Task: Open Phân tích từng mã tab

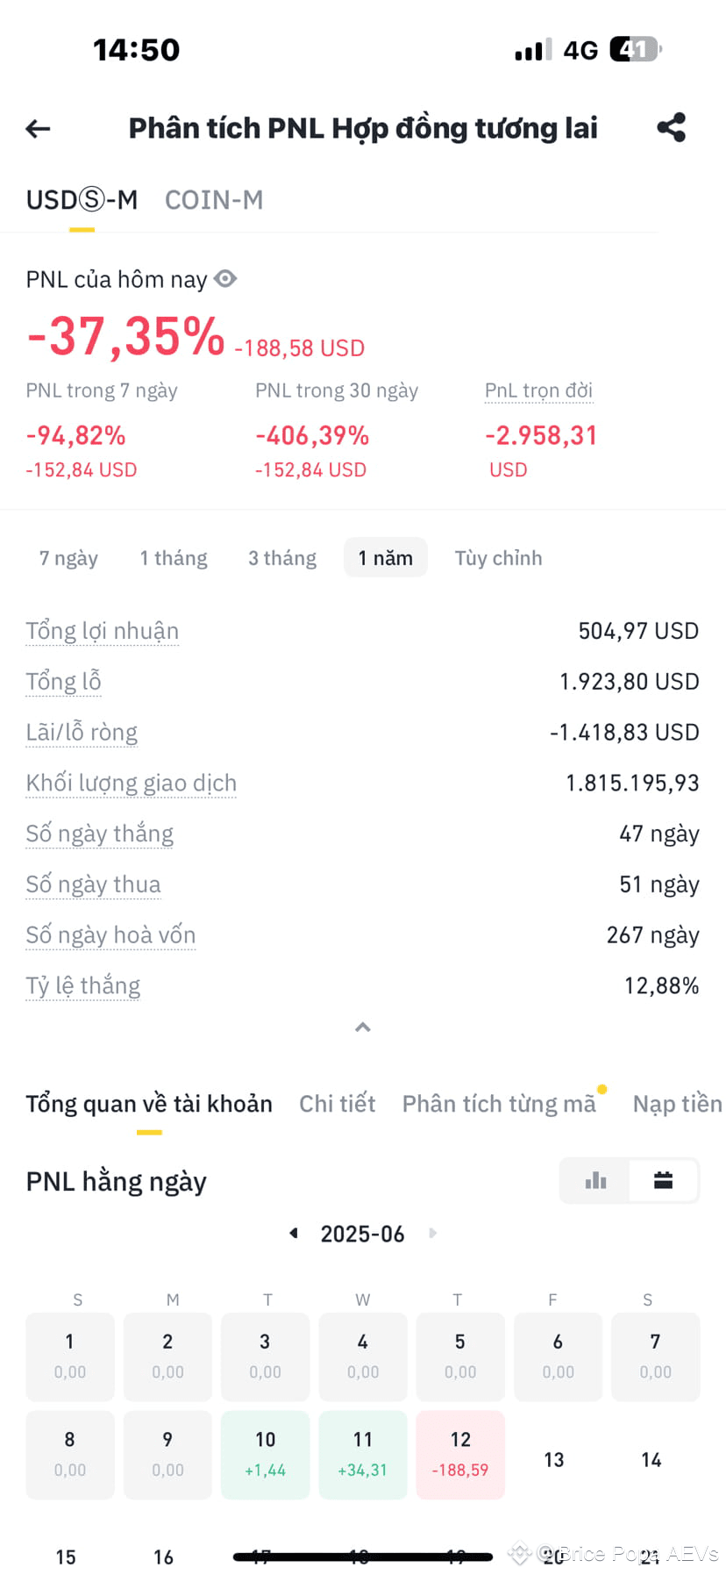Action: tap(499, 1104)
